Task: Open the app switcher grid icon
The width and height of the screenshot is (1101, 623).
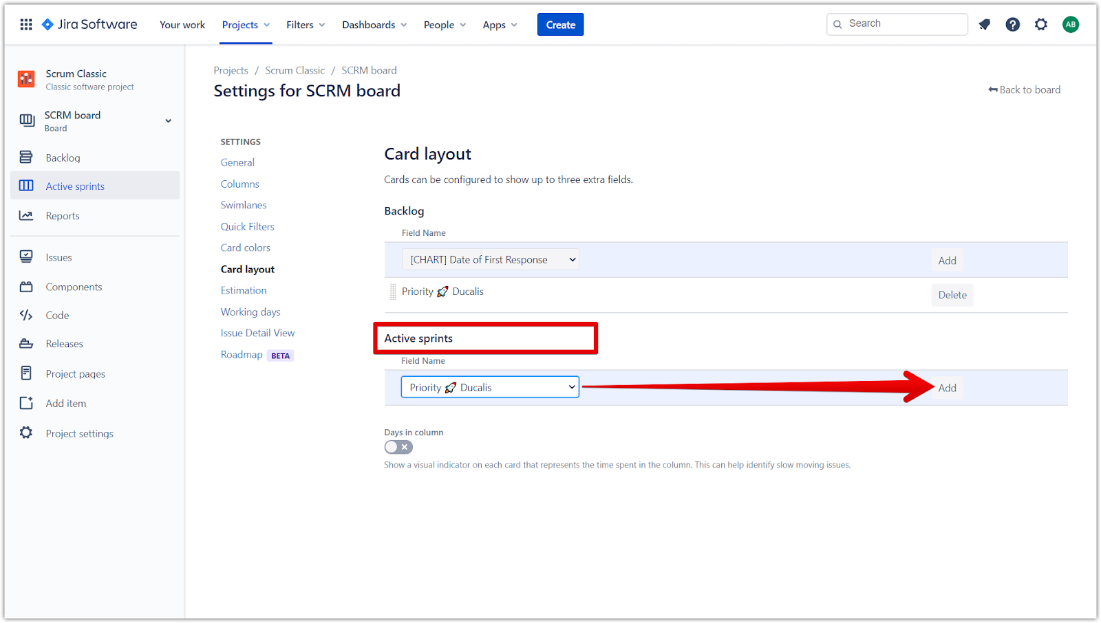Action: click(x=26, y=25)
